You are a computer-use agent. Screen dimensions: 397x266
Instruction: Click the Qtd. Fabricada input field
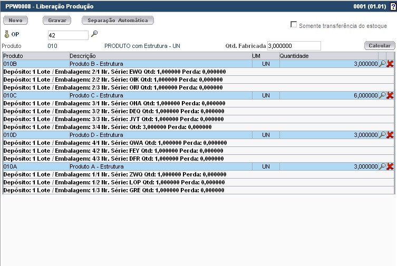(x=294, y=46)
